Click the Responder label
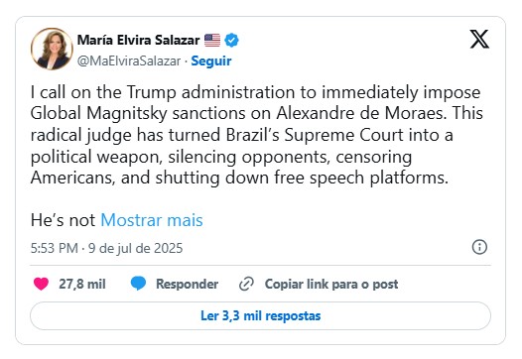This screenshot has width=522, height=359. coord(188,285)
